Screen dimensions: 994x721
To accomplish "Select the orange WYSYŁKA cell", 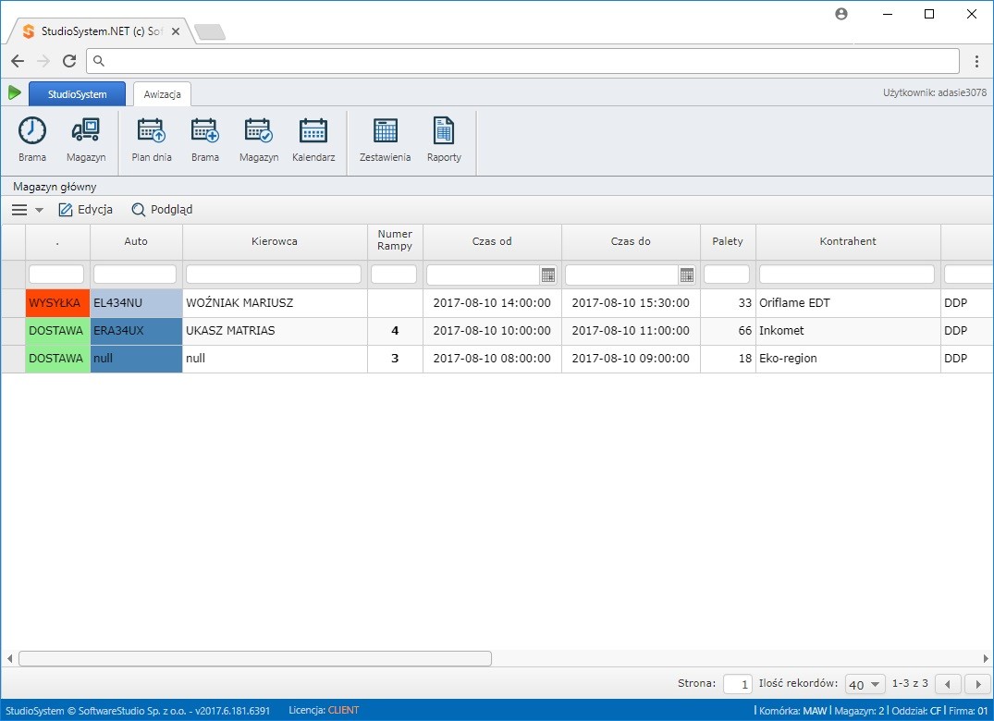I will (x=57, y=303).
